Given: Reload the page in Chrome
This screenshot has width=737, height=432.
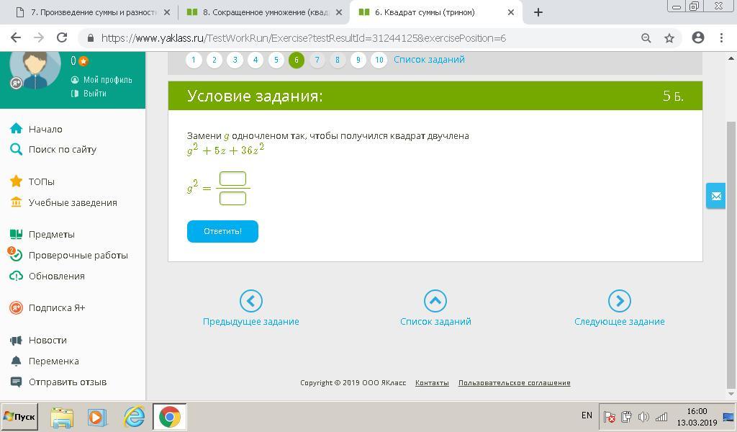Looking at the screenshot, I should 62,38.
